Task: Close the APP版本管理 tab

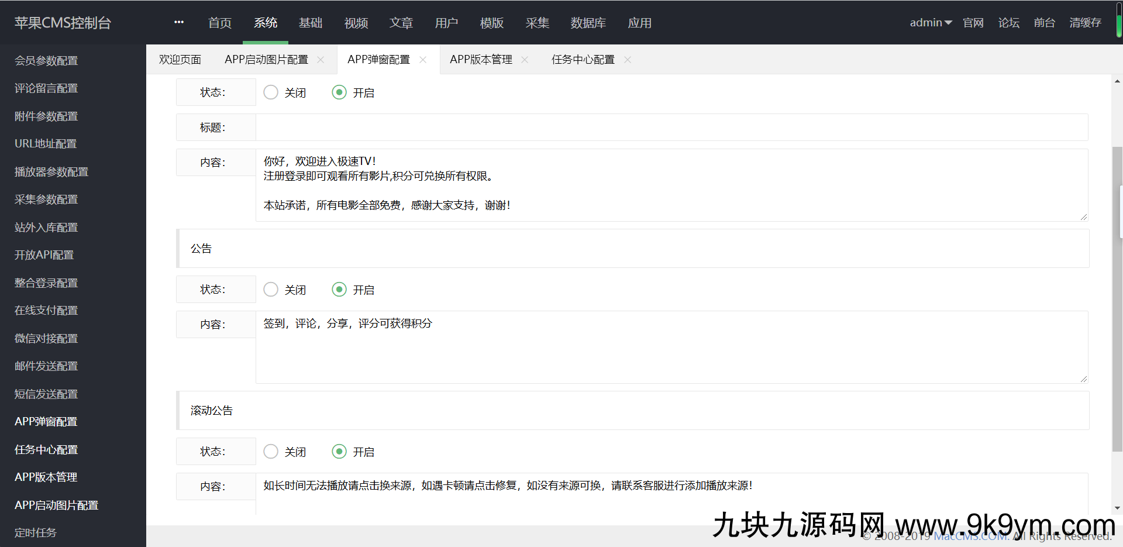Action: 525,59
